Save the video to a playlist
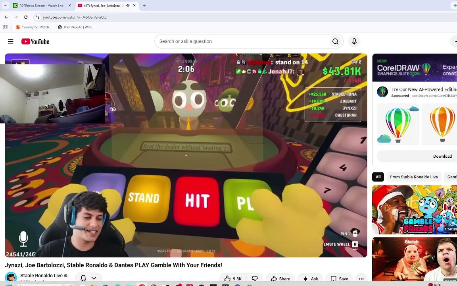457x286 pixels. pos(339,279)
